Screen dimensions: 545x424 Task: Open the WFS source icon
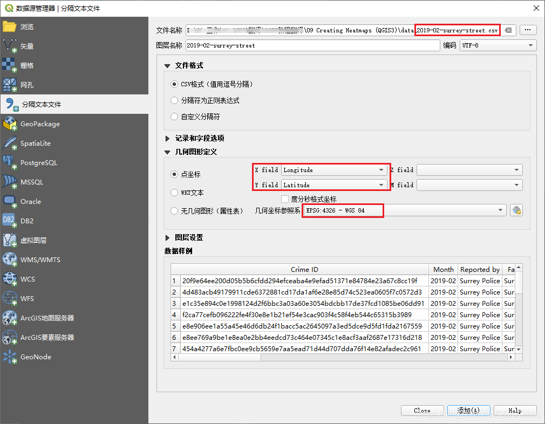click(9, 298)
